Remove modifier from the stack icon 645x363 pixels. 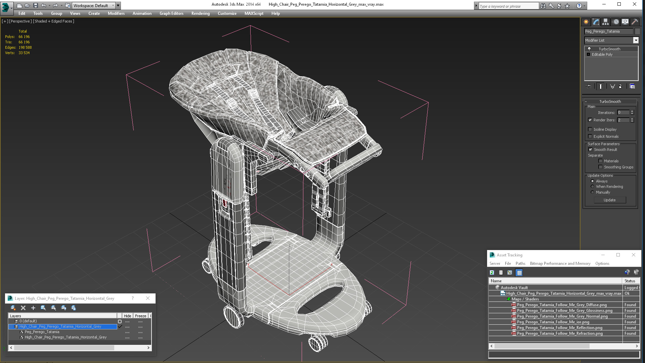click(x=620, y=86)
